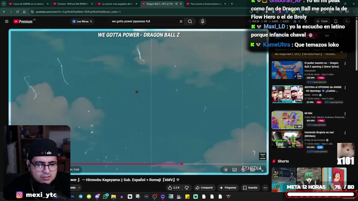Go to YouTube Premium home logo
358x201 pixels.
click(23, 21)
